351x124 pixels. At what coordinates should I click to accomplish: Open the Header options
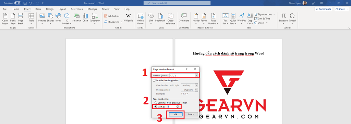196,19
